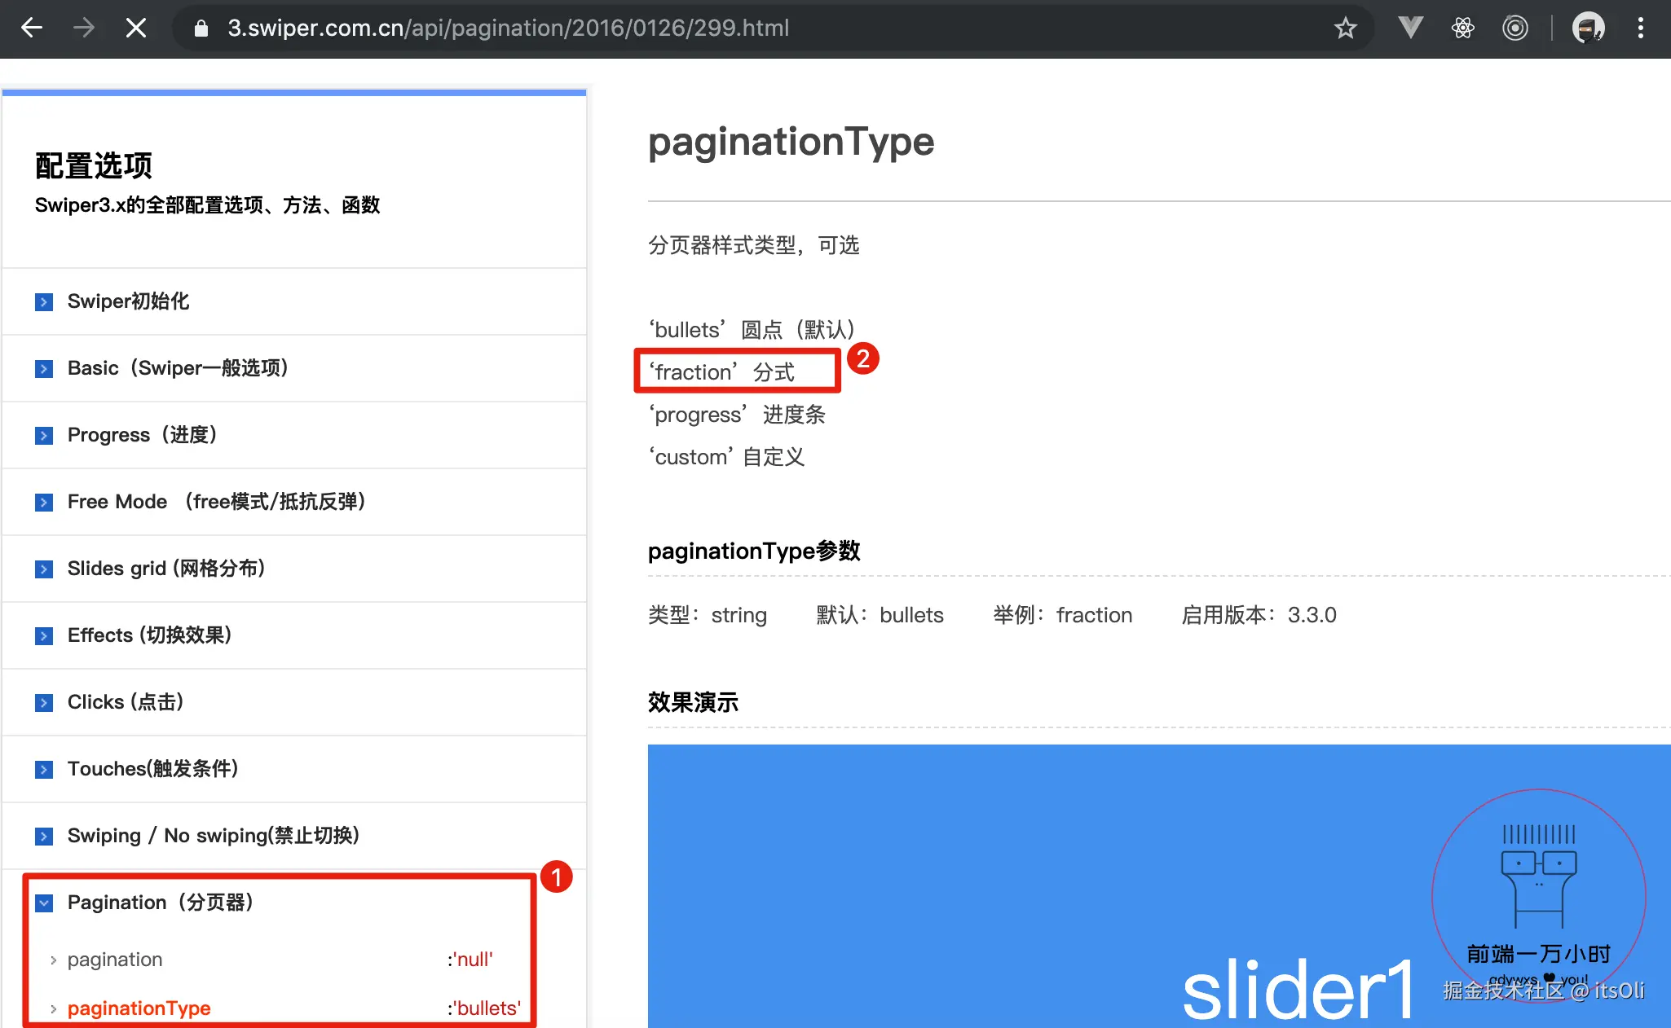Viewport: 1671px width, 1028px height.
Task: Expand the Basic options section arrow
Action: (44, 369)
